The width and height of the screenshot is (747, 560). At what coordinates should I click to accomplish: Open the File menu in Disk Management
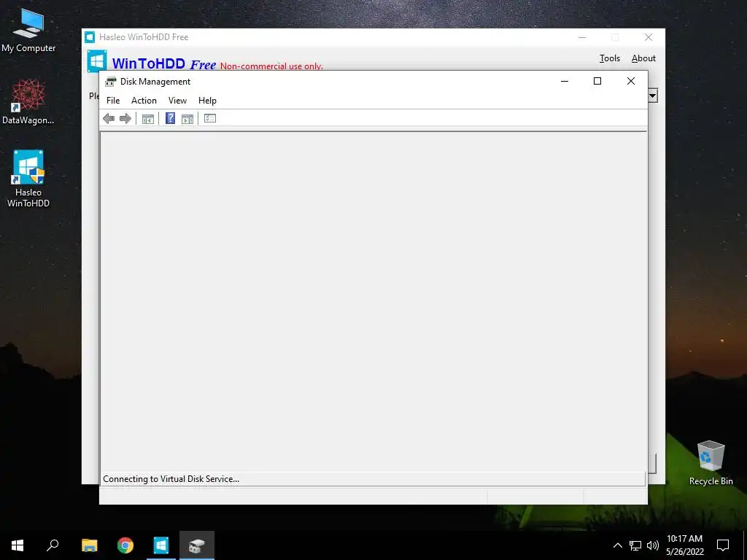coord(113,101)
